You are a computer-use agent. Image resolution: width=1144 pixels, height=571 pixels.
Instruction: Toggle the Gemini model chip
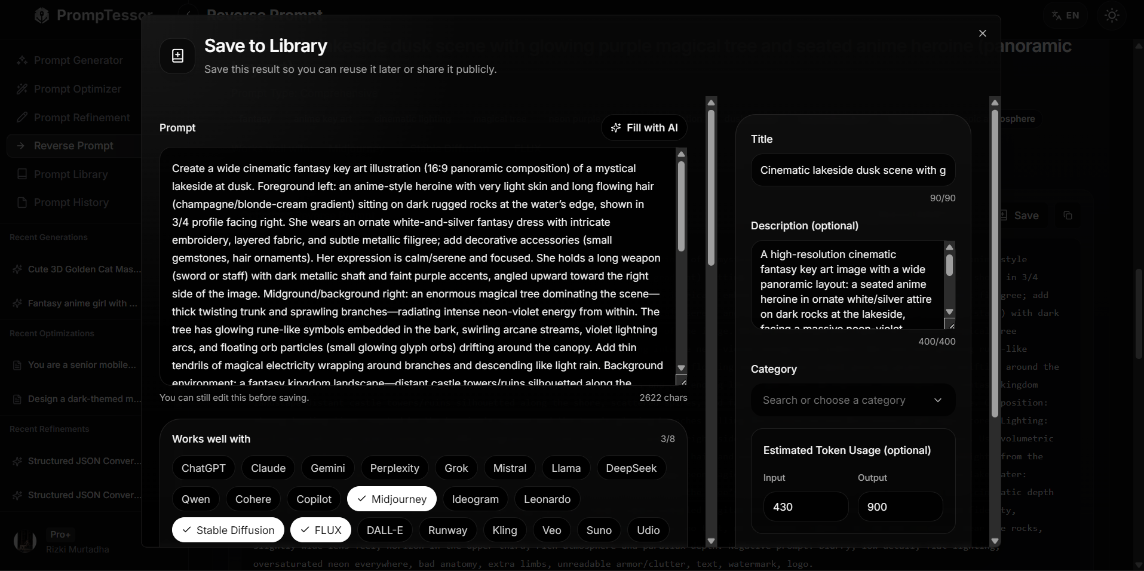(328, 468)
